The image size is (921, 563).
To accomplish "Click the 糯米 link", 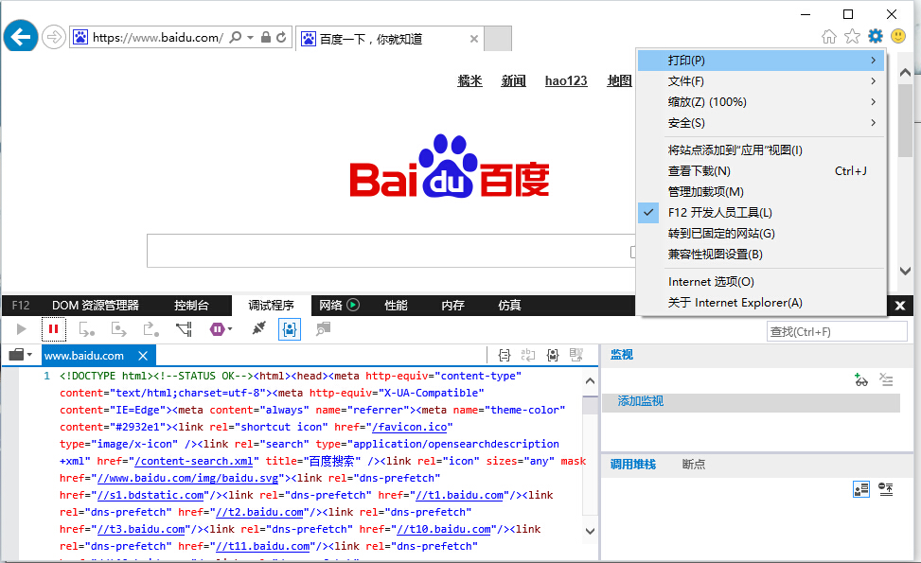I will point(469,81).
